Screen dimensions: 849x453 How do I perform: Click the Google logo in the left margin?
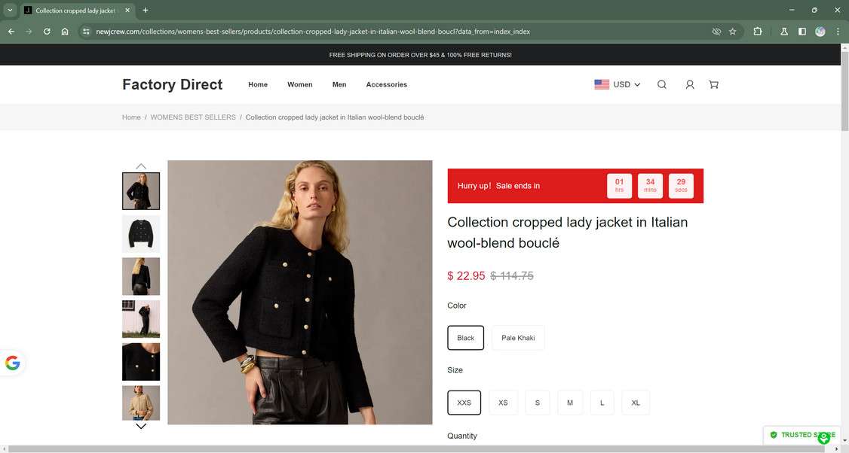pos(12,363)
